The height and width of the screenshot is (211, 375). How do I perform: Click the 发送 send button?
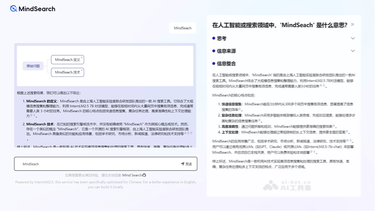coord(186,164)
